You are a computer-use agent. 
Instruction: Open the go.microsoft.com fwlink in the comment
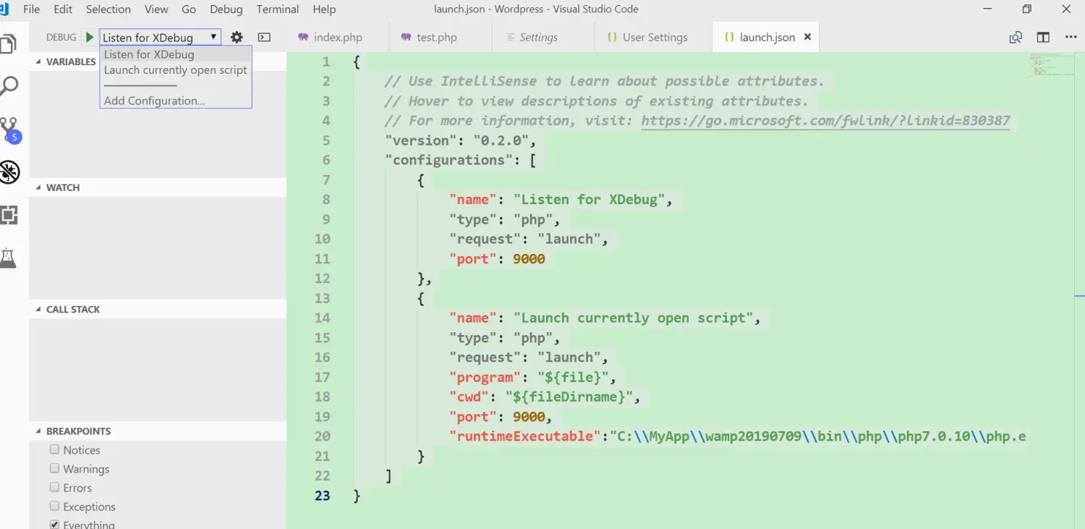[825, 120]
